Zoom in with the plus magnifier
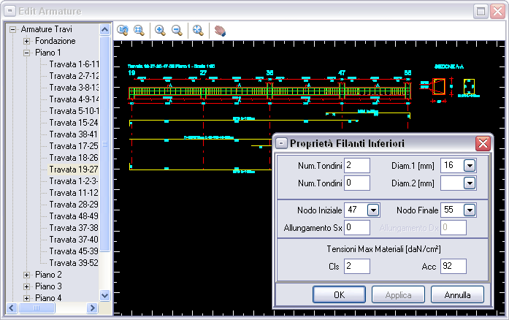Viewport: 509px width, 320px height. coord(160,30)
